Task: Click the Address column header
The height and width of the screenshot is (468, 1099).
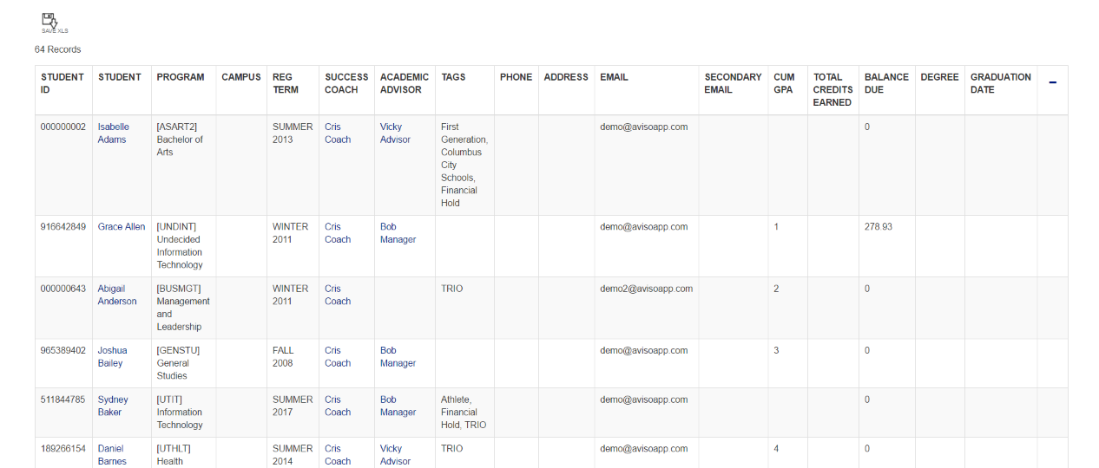Action: pos(566,77)
